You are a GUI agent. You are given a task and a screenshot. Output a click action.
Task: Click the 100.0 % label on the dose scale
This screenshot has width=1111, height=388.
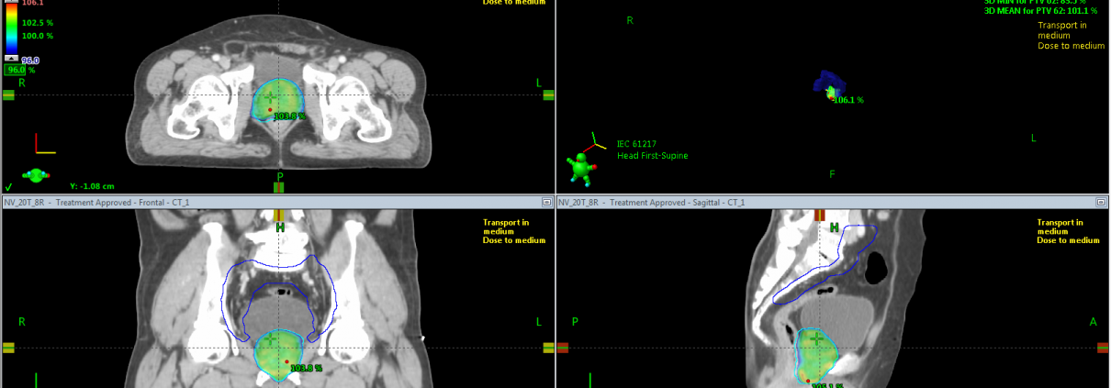38,36
